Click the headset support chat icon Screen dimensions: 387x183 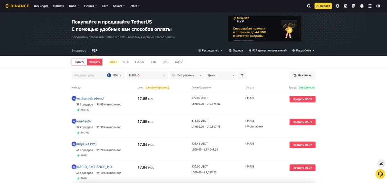pyautogui.click(x=381, y=174)
